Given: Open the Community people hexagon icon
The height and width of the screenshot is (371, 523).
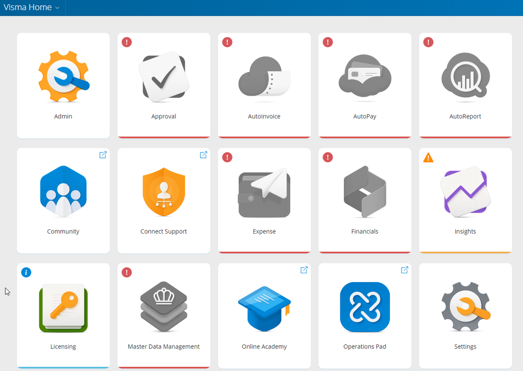Looking at the screenshot, I should tap(63, 191).
